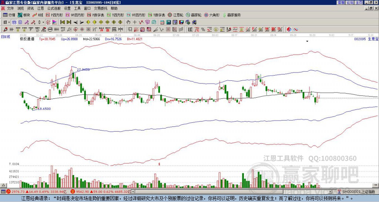
Task: Click the 论坛 button in title bar
Action: click(350, 3)
